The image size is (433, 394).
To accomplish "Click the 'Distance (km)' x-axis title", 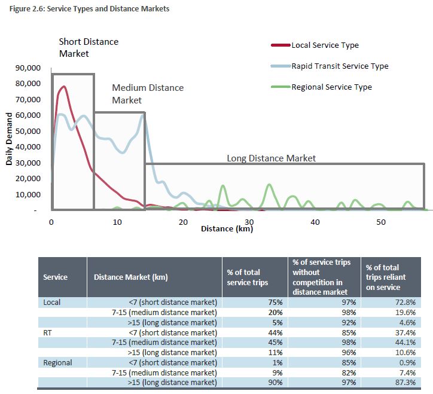I will [x=227, y=229].
